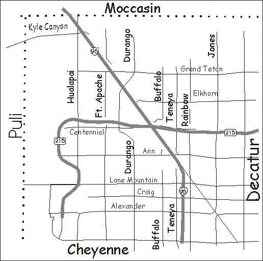Click the western 215 beltway shield
Image resolution: width=263 pixels, height=261 pixels.
tap(60, 141)
